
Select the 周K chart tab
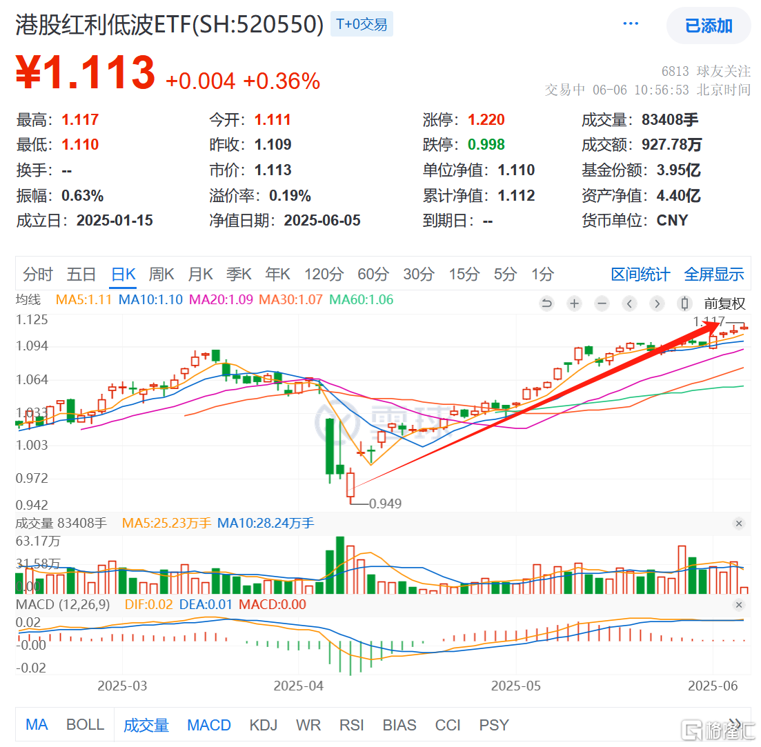(161, 274)
